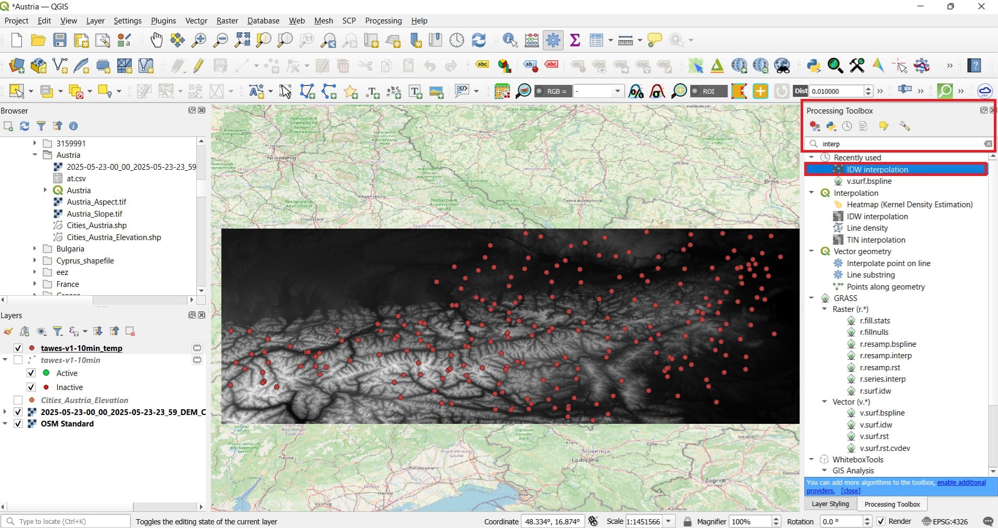Open Data Source Manager icon
The width and height of the screenshot is (998, 528).
17,66
